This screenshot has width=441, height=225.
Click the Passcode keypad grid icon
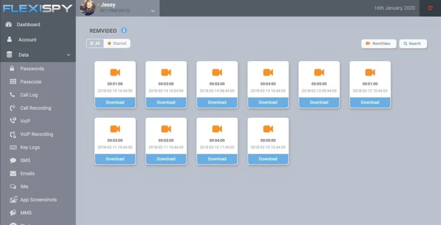(13, 81)
